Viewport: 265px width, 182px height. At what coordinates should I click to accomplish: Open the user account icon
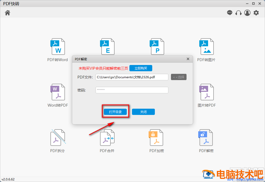point(247,13)
